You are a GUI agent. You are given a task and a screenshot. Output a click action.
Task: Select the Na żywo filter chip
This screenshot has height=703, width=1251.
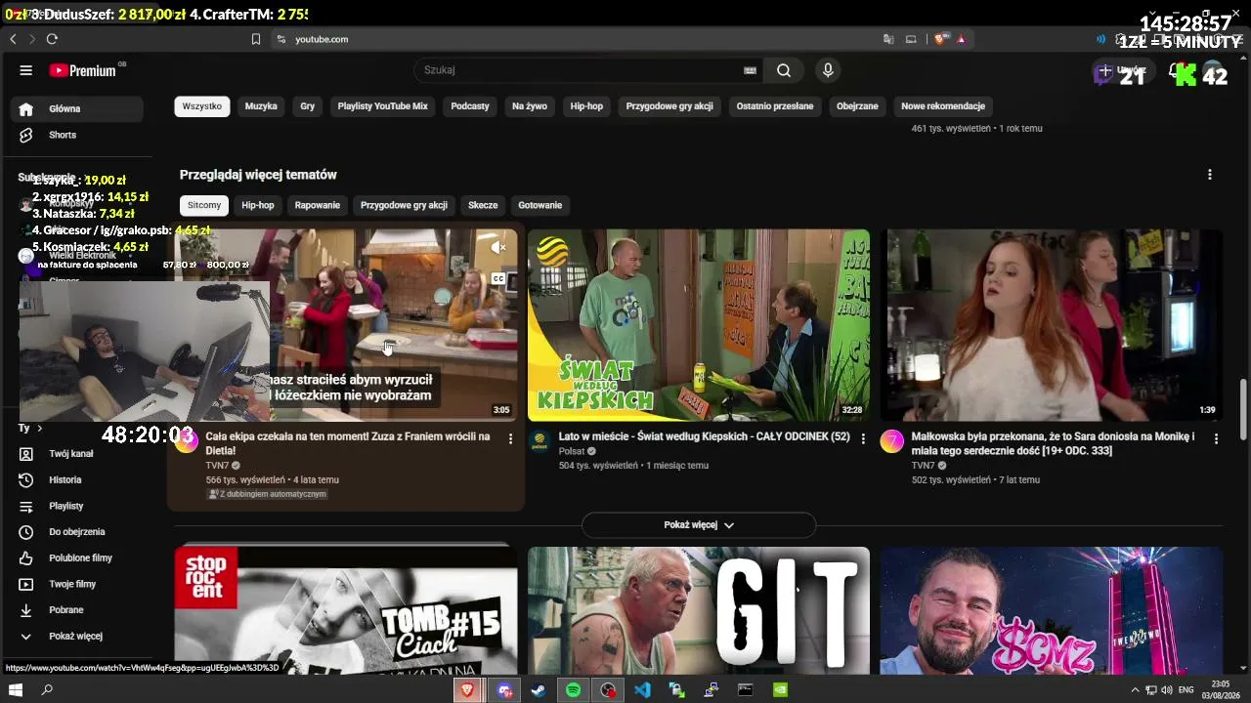pos(530,106)
